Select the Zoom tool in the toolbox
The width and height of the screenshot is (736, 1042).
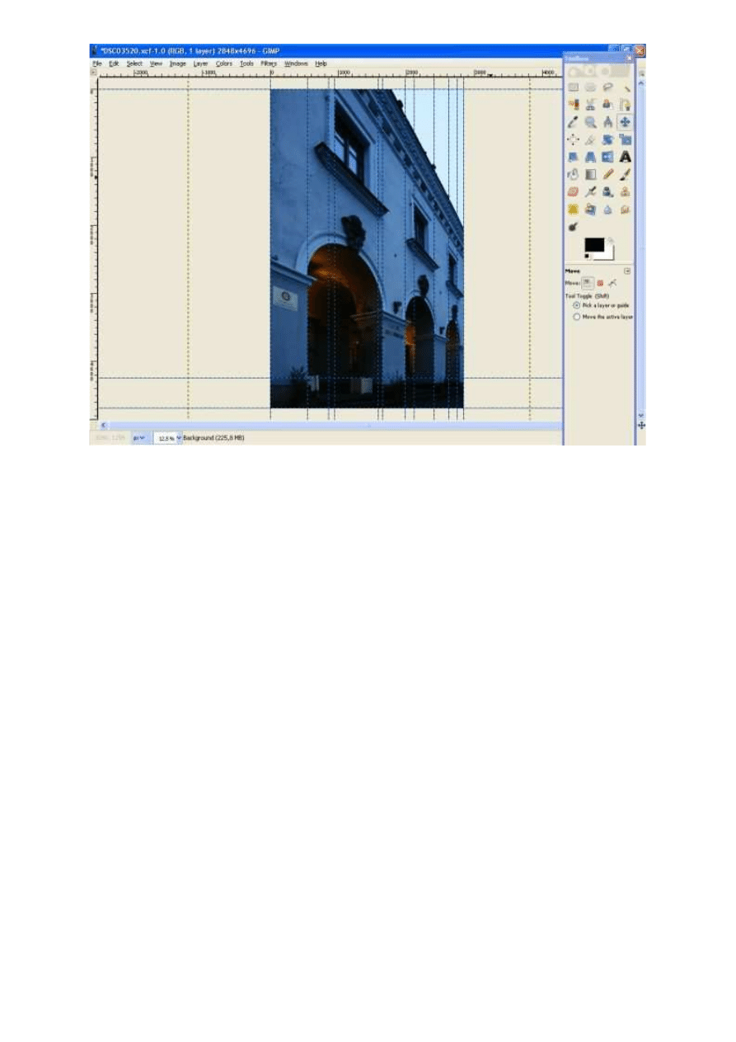tap(591, 123)
